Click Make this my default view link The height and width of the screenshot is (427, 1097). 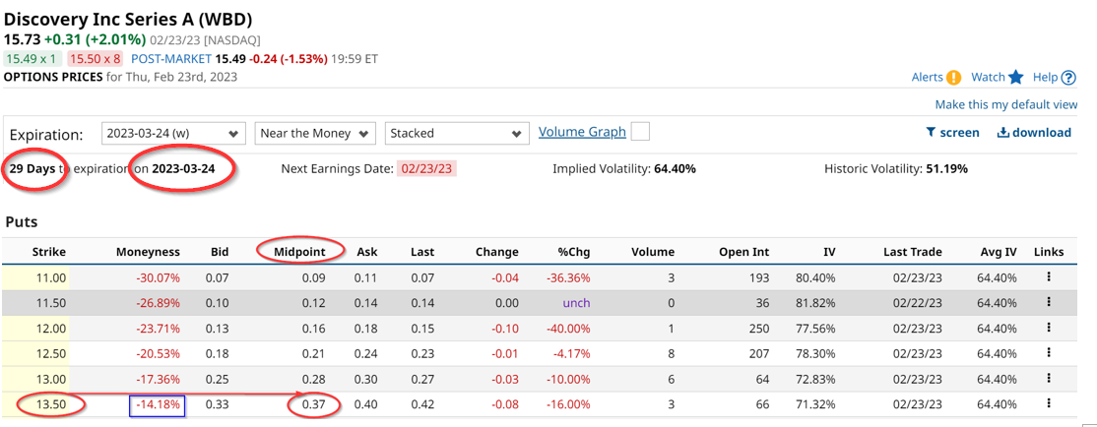click(1005, 104)
